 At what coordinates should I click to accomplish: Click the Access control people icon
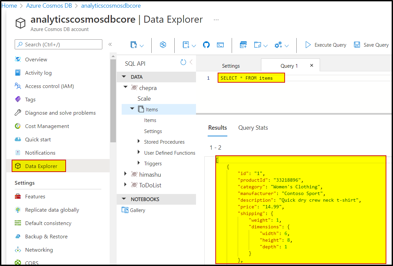[18, 86]
